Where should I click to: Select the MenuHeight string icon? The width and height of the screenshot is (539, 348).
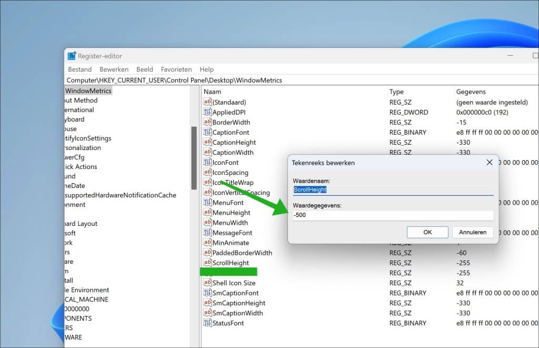(207, 212)
